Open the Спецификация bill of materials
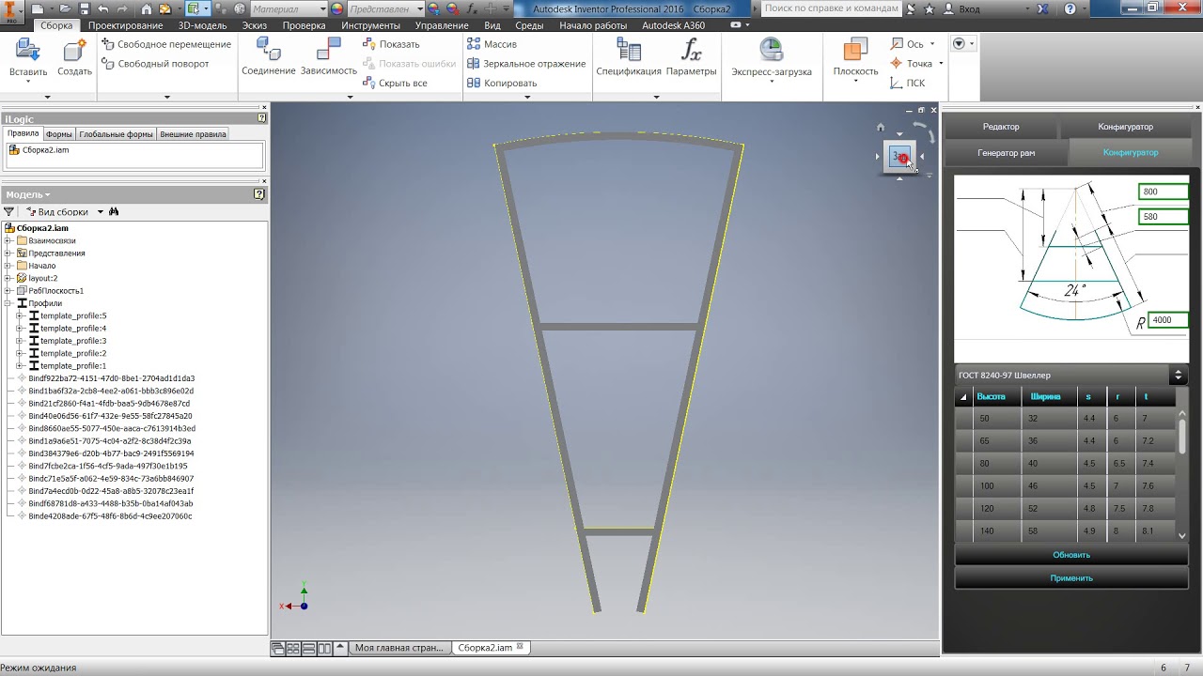This screenshot has height=676, width=1203. coord(629,51)
